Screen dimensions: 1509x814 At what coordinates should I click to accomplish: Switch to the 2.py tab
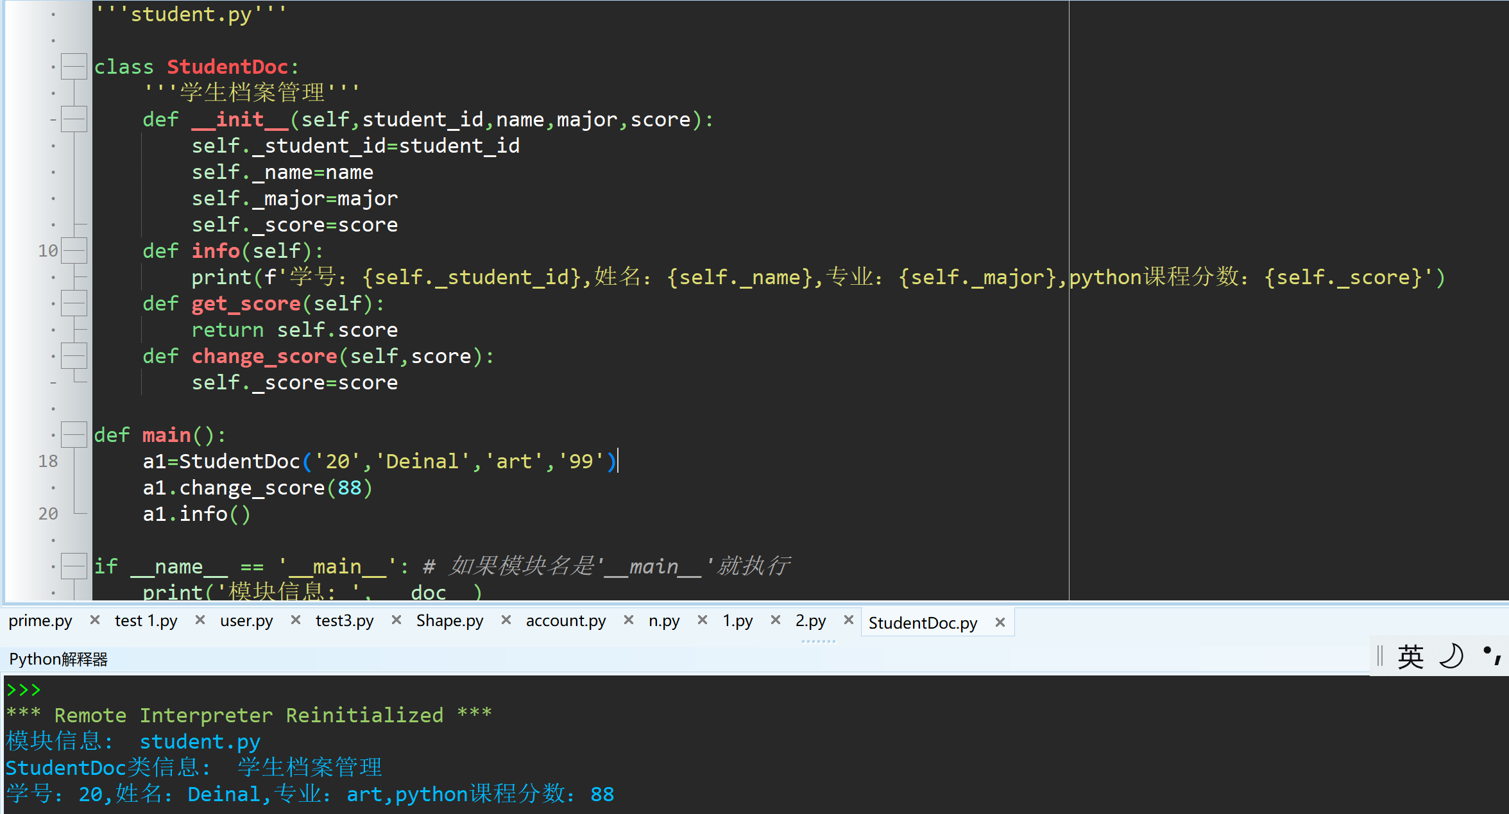click(x=810, y=621)
